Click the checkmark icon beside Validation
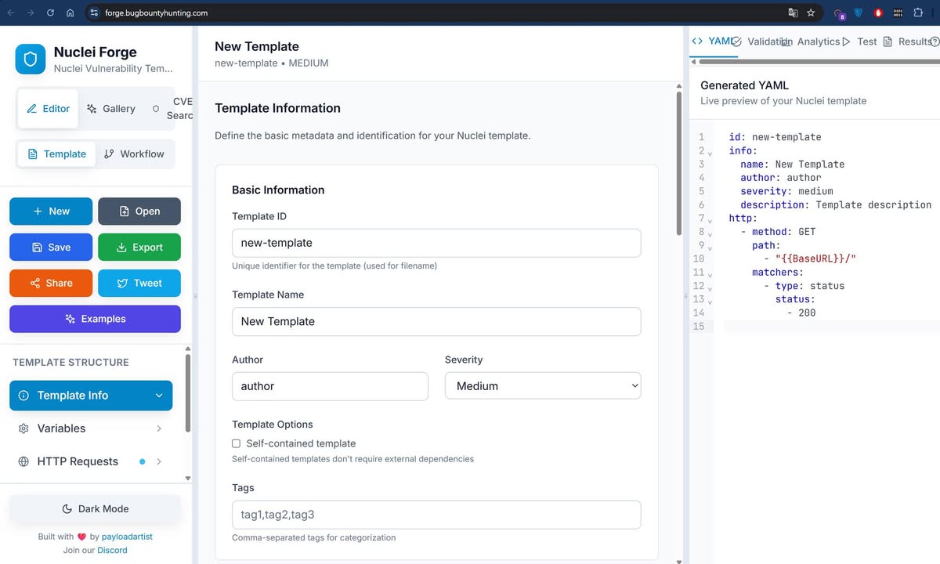The image size is (940, 564). click(x=737, y=41)
